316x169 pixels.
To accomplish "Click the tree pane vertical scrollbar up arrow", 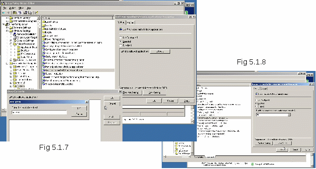I will [x=38, y=18].
